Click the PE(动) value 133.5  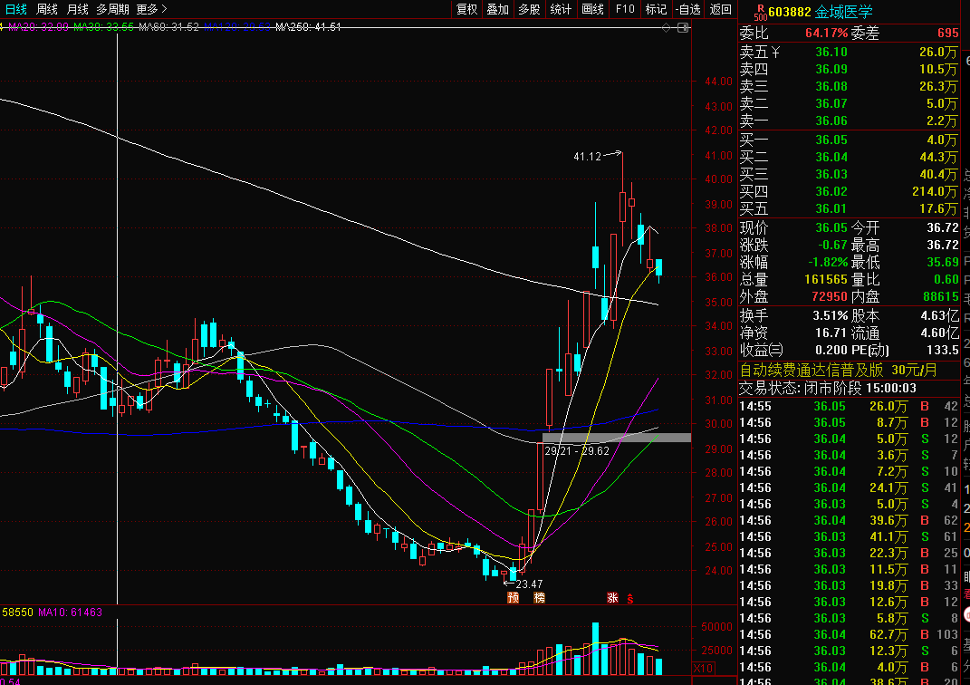[942, 351]
